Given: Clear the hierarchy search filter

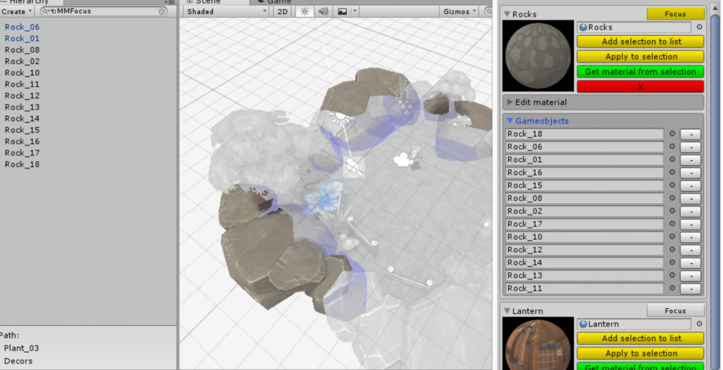Looking at the screenshot, I should (x=163, y=12).
